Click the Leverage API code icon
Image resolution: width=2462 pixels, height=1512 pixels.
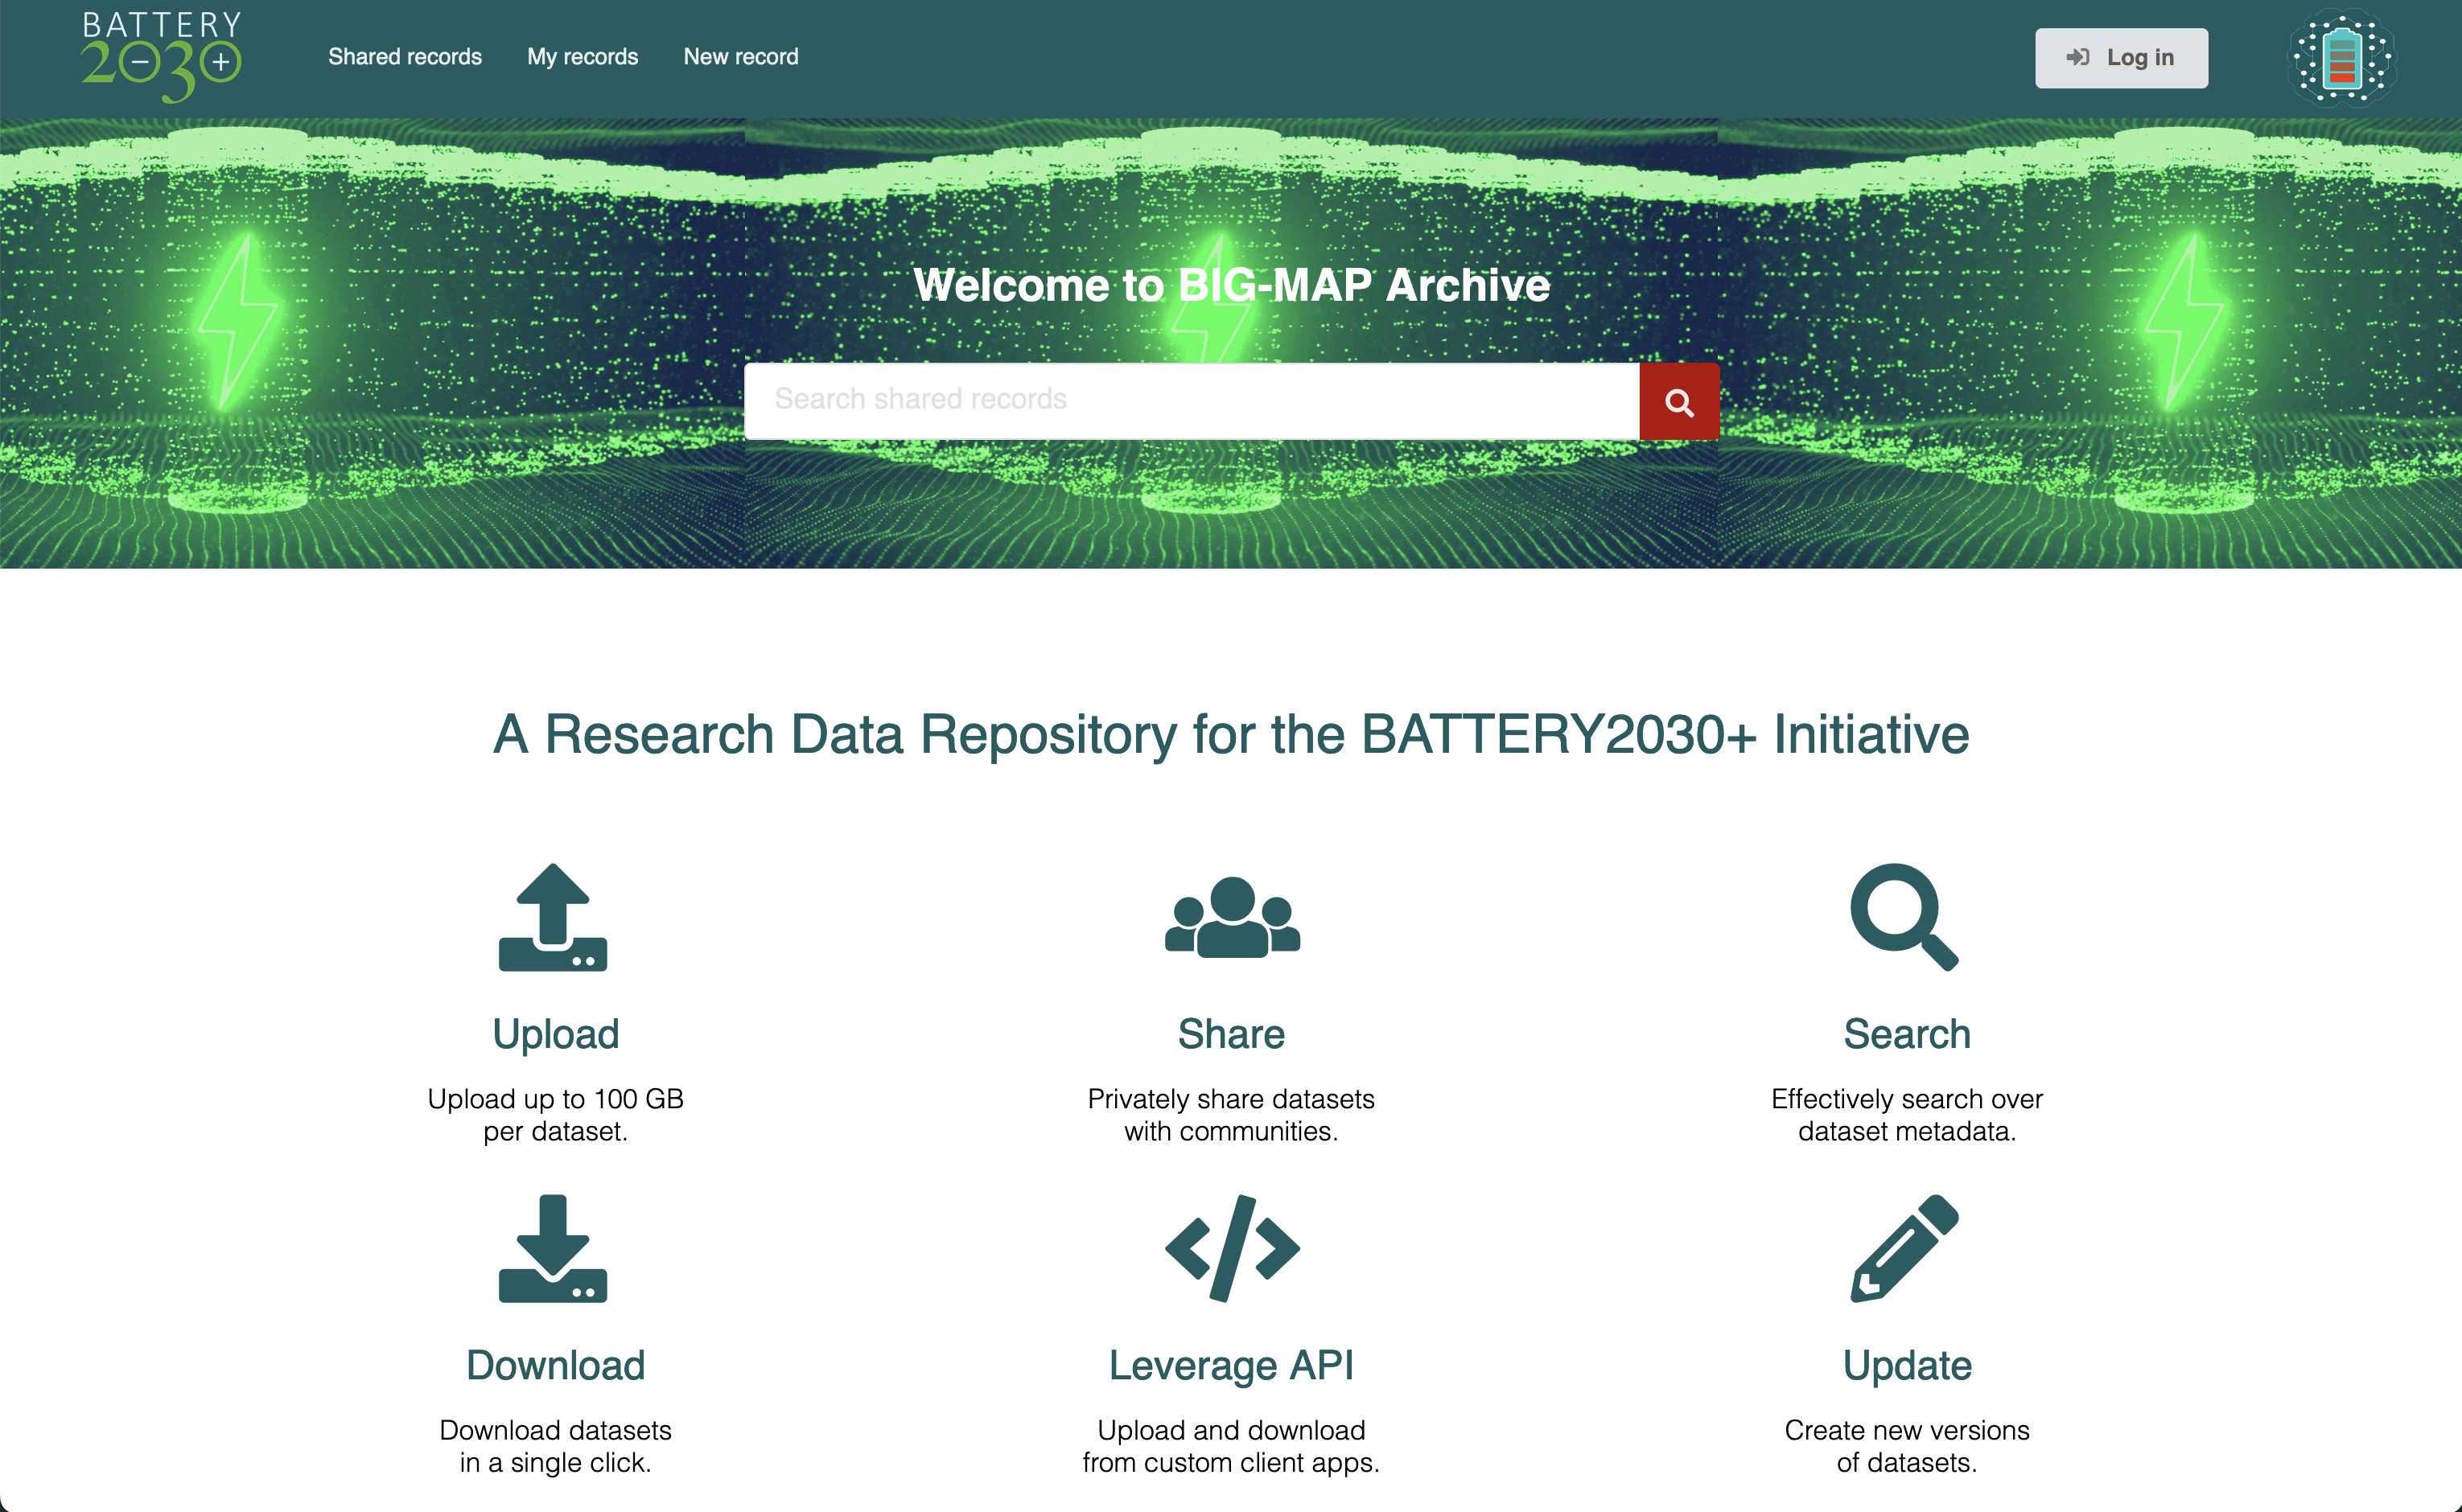[1232, 1248]
